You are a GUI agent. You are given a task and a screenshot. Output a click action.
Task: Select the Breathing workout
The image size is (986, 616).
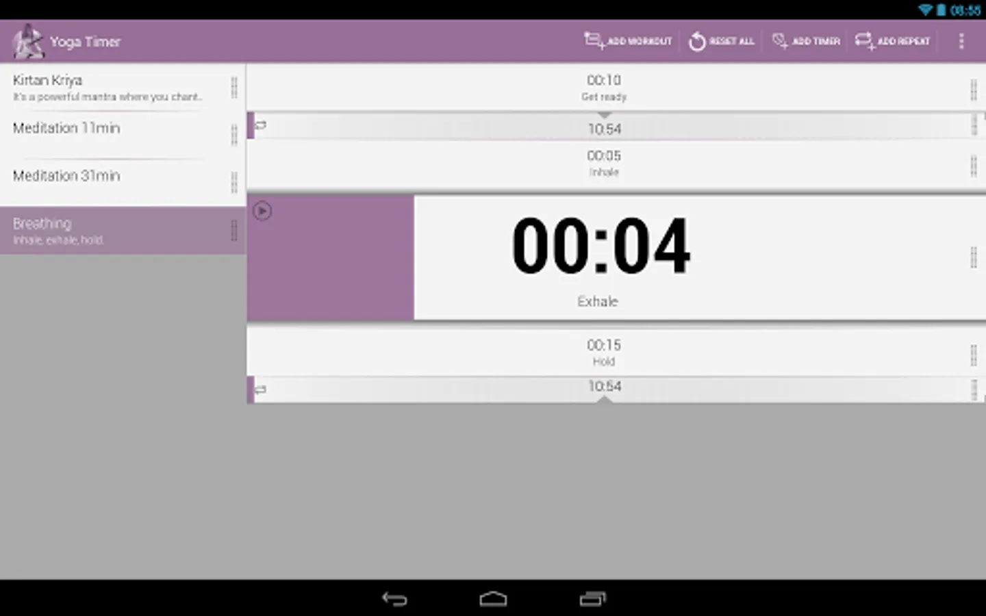[x=123, y=231]
